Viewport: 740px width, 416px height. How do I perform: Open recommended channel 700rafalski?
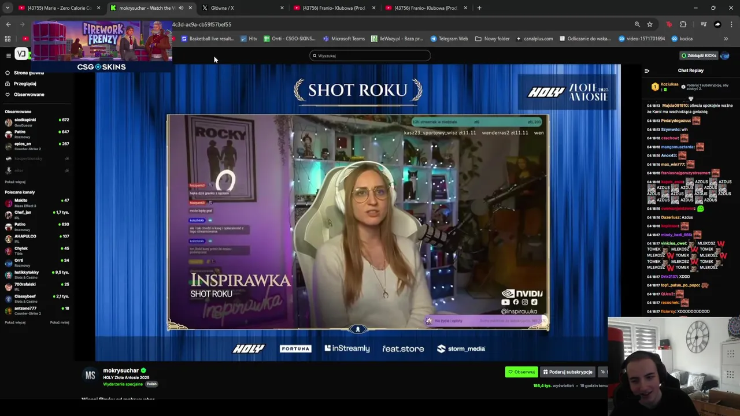37,287
